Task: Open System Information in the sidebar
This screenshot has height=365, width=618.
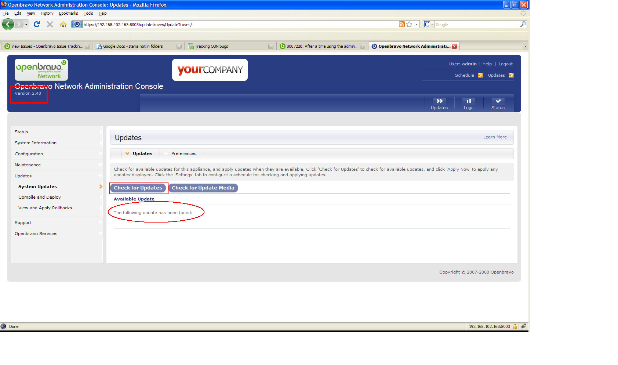Action: pyautogui.click(x=57, y=143)
